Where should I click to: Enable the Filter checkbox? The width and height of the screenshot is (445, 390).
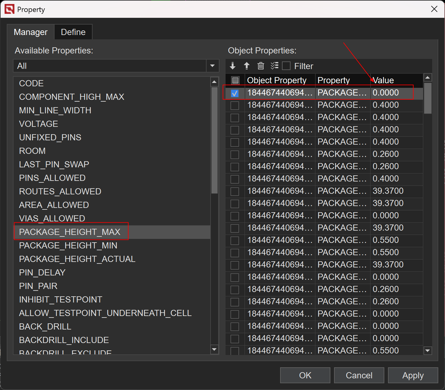[x=286, y=66]
